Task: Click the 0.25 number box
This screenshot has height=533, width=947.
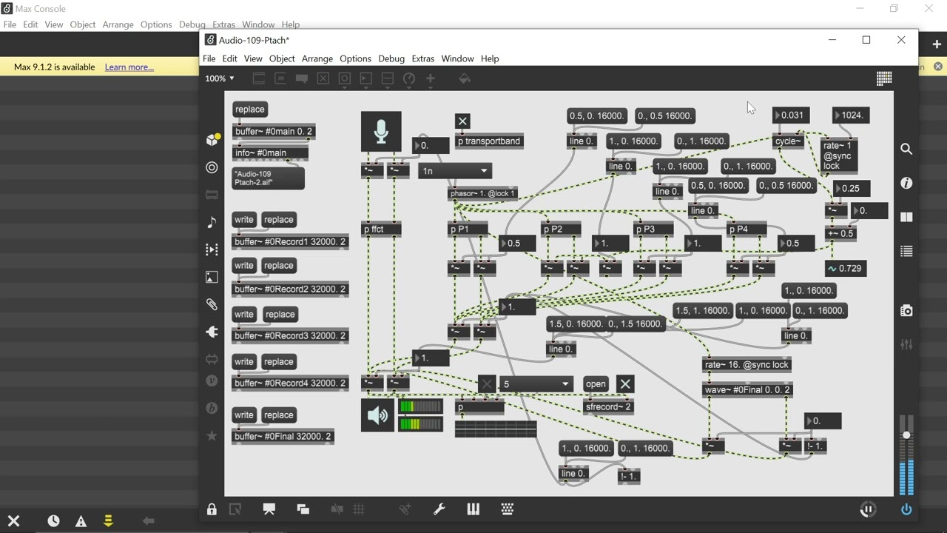Action: (851, 189)
